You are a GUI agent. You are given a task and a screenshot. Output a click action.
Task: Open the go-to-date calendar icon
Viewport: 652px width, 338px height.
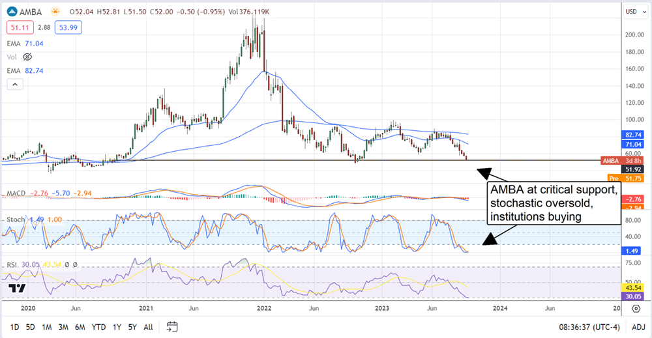pos(172,326)
